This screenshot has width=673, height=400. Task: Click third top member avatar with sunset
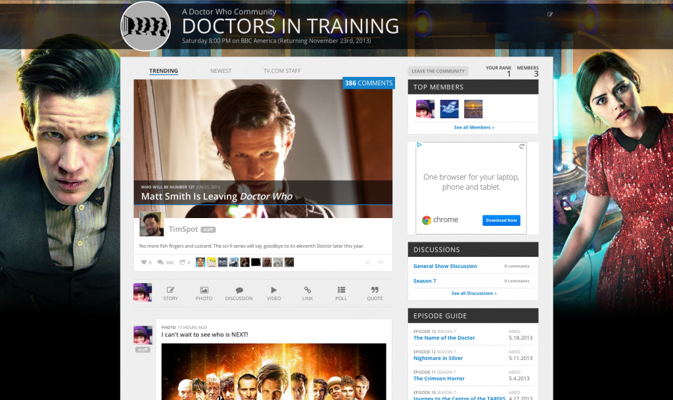coord(473,109)
